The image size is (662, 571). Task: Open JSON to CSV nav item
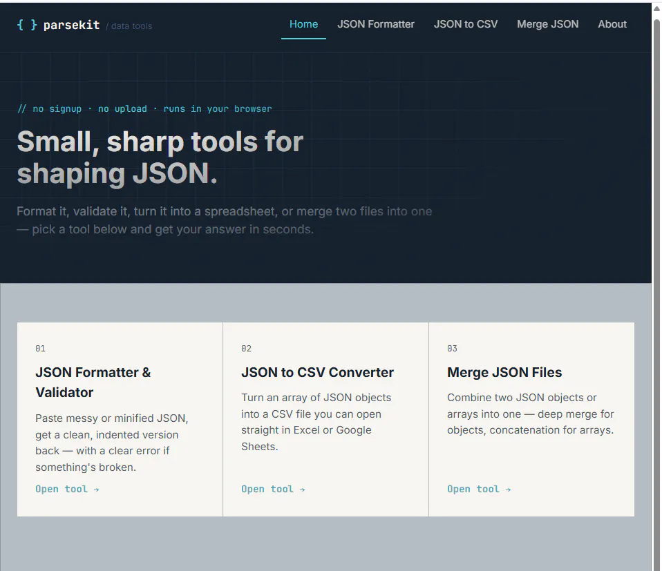point(466,24)
